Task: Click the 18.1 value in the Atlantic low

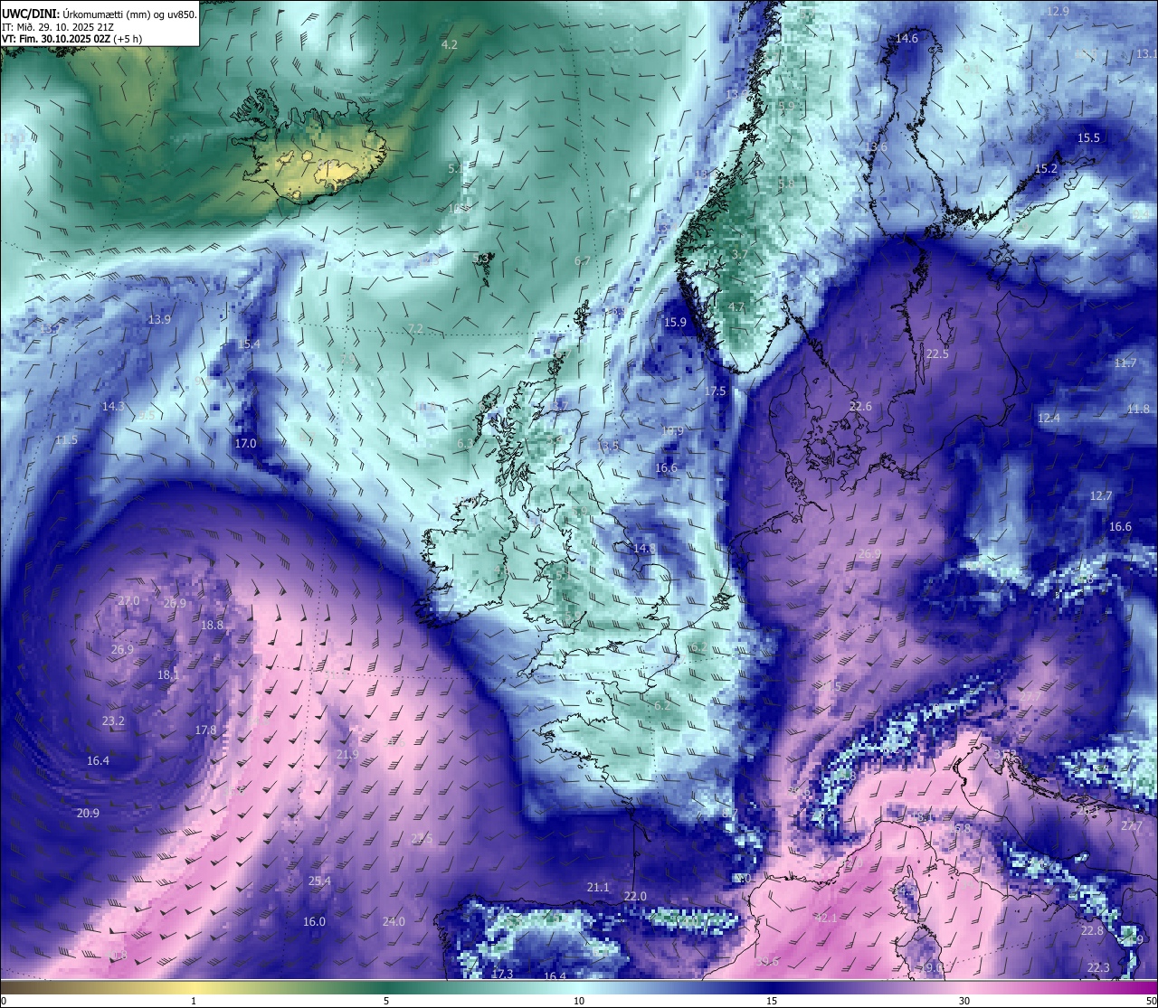Action: [x=168, y=674]
